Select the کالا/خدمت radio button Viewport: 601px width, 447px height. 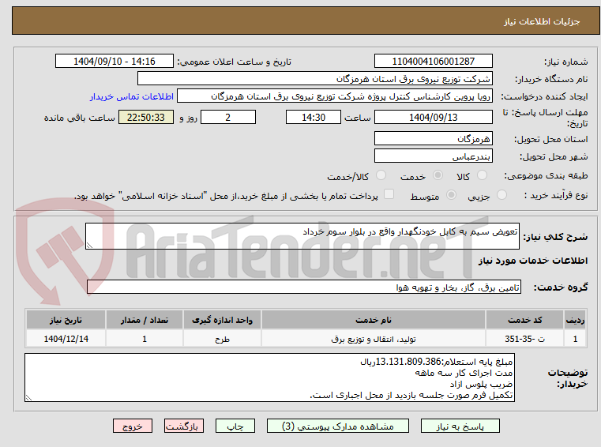pos(381,175)
